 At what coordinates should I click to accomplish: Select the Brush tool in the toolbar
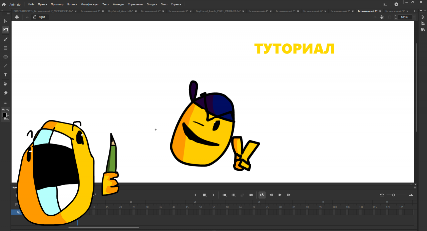5,39
